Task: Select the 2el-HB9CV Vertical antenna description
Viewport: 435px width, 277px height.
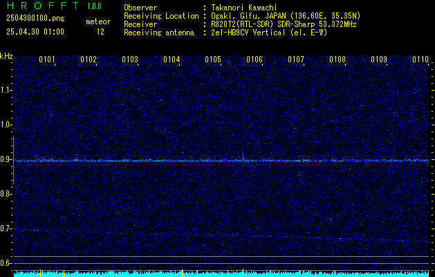Action: [269, 33]
